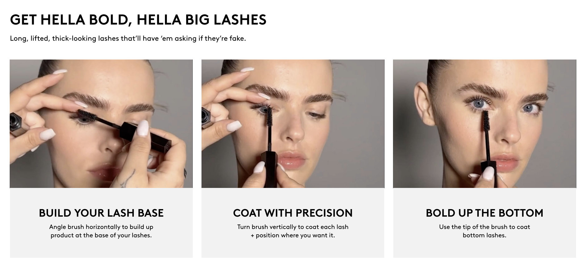Select the BOLD UP THE BOTTOM heading
Image resolution: width=582 pixels, height=273 pixels.
pos(484,213)
